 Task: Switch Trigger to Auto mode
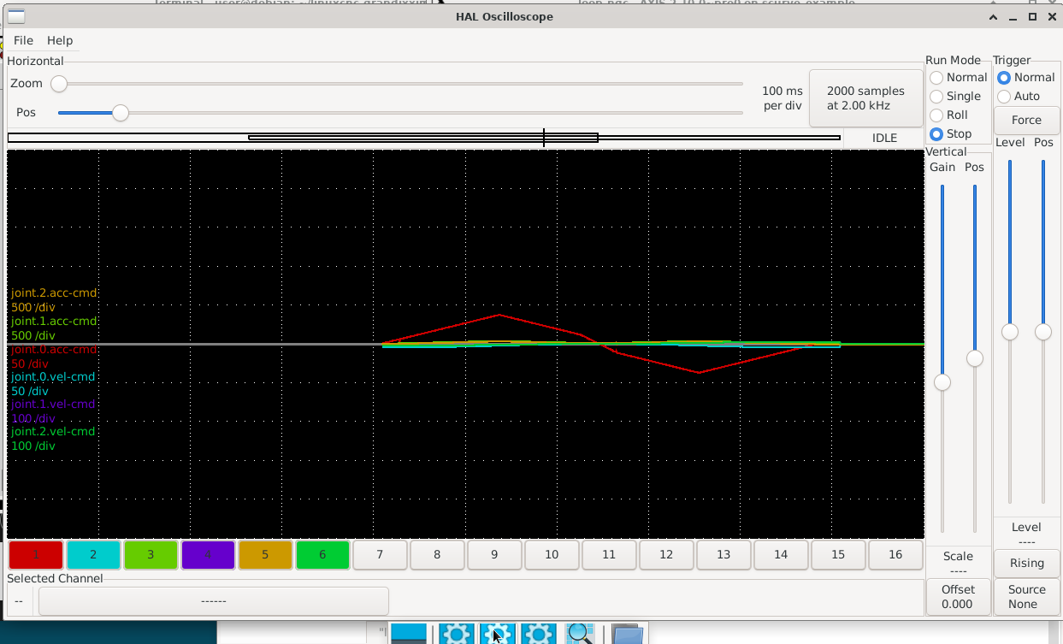click(x=1005, y=97)
